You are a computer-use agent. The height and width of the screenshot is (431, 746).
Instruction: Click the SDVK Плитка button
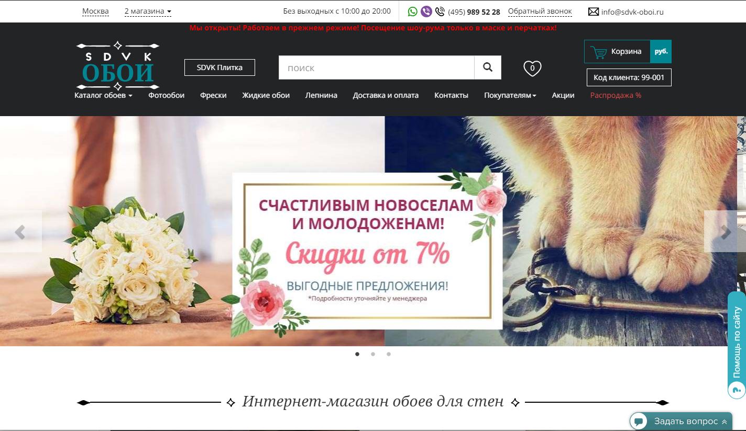[220, 67]
